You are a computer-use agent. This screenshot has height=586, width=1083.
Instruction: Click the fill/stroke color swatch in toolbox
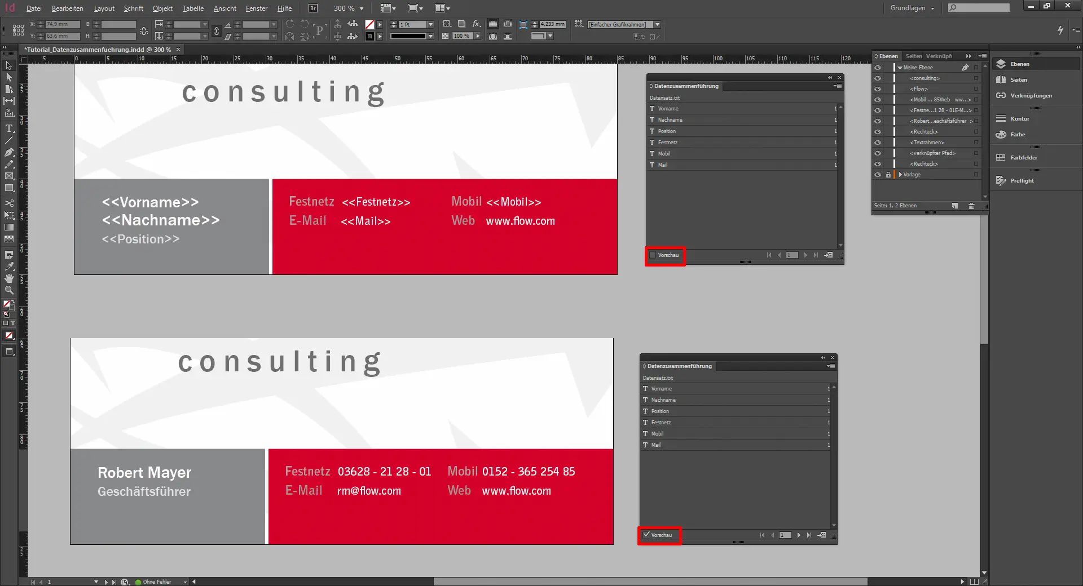[x=8, y=305]
